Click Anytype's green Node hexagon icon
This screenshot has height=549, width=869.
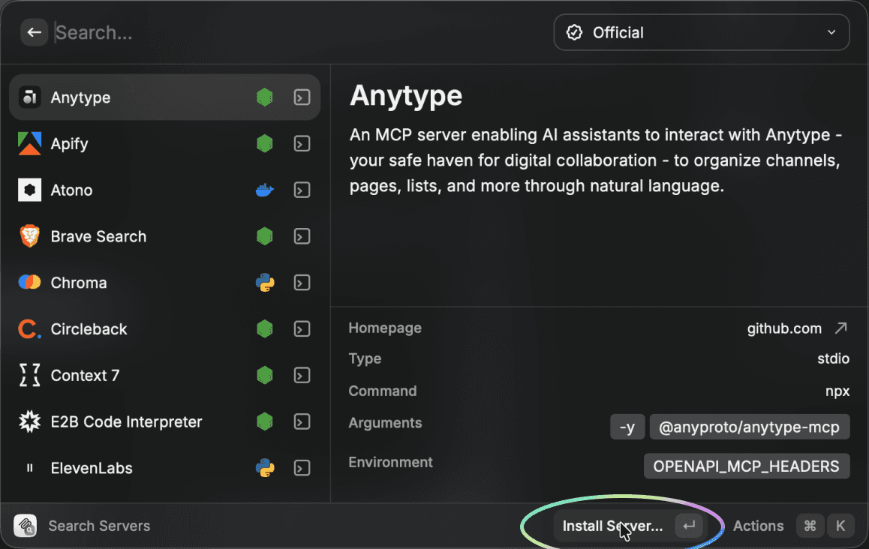(x=265, y=97)
